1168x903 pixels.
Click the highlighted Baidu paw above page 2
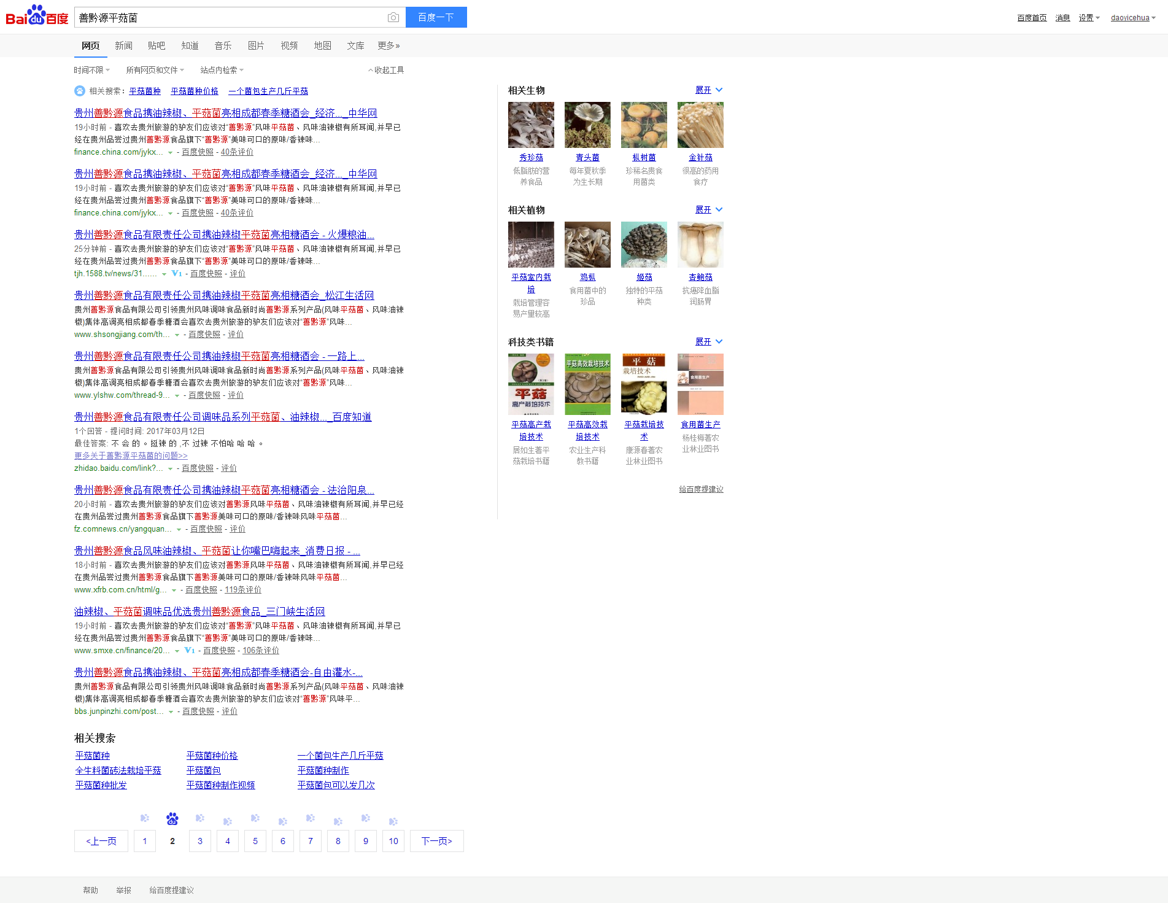tap(172, 818)
